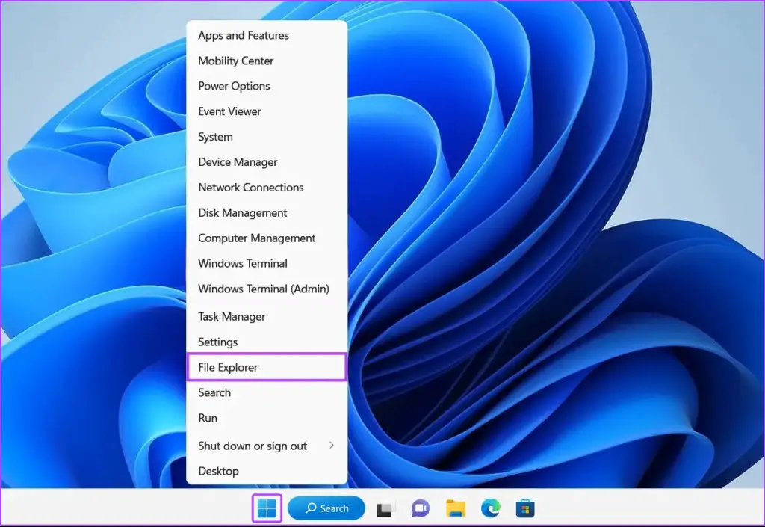Expand the Shut down or sign out submenu arrow
The width and height of the screenshot is (765, 527).
click(x=332, y=446)
